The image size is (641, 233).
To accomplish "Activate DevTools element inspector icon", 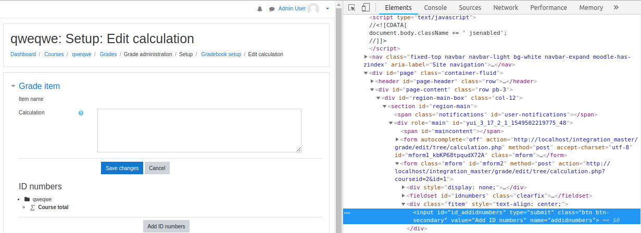I will [352, 7].
